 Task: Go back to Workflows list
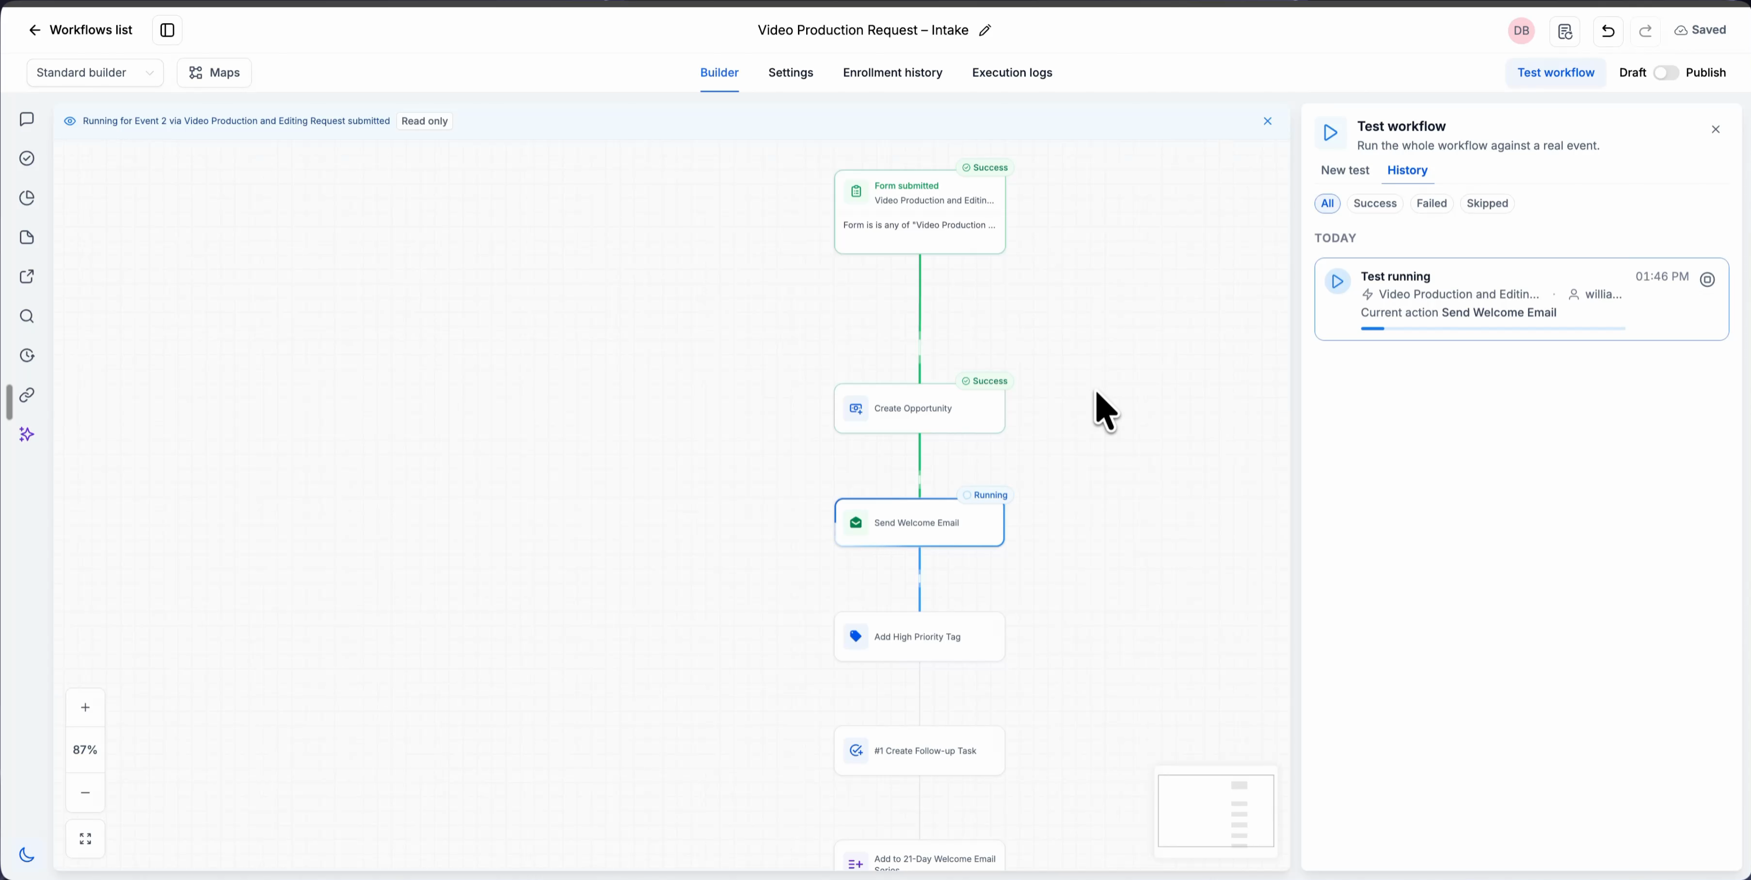80,30
